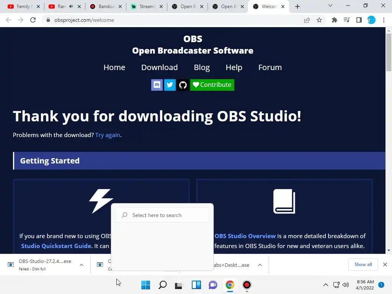Open the system tray volume icon

[x=346, y=285]
